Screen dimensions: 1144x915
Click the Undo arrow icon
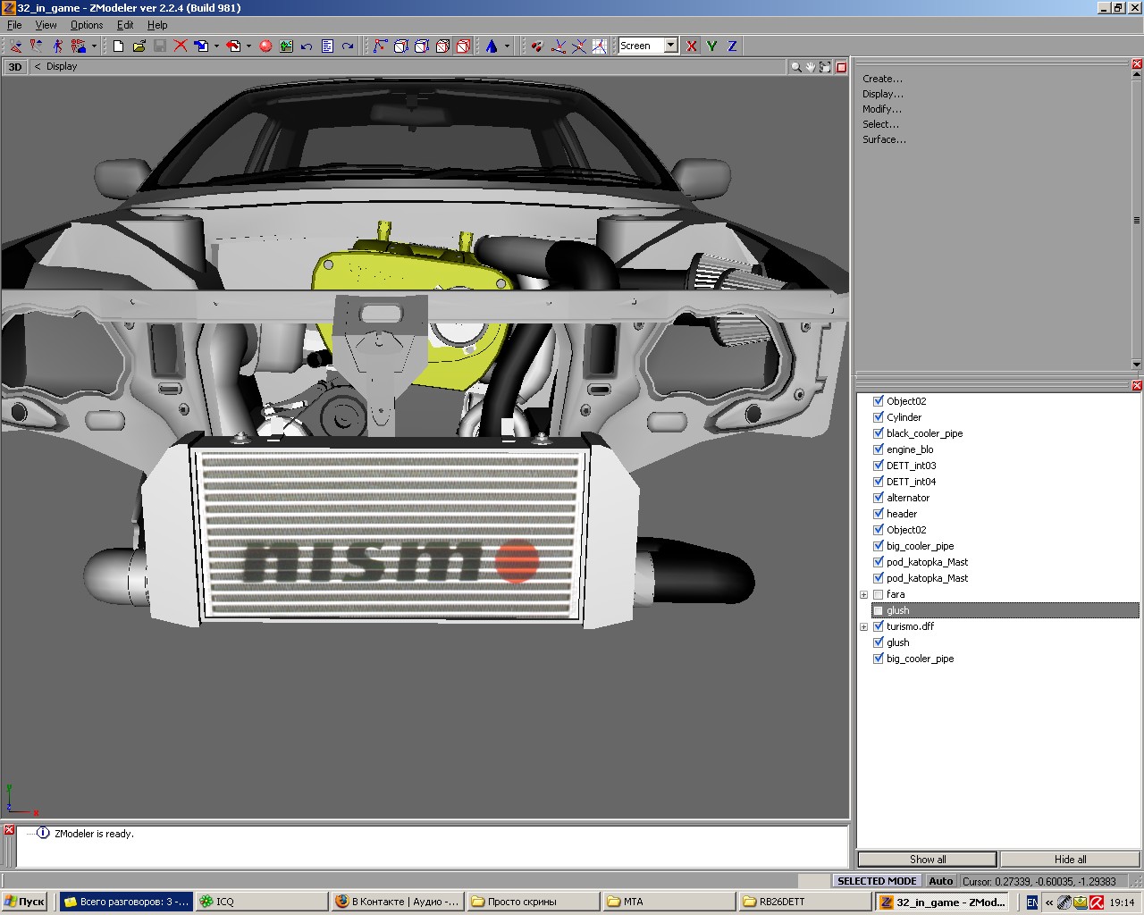click(307, 46)
